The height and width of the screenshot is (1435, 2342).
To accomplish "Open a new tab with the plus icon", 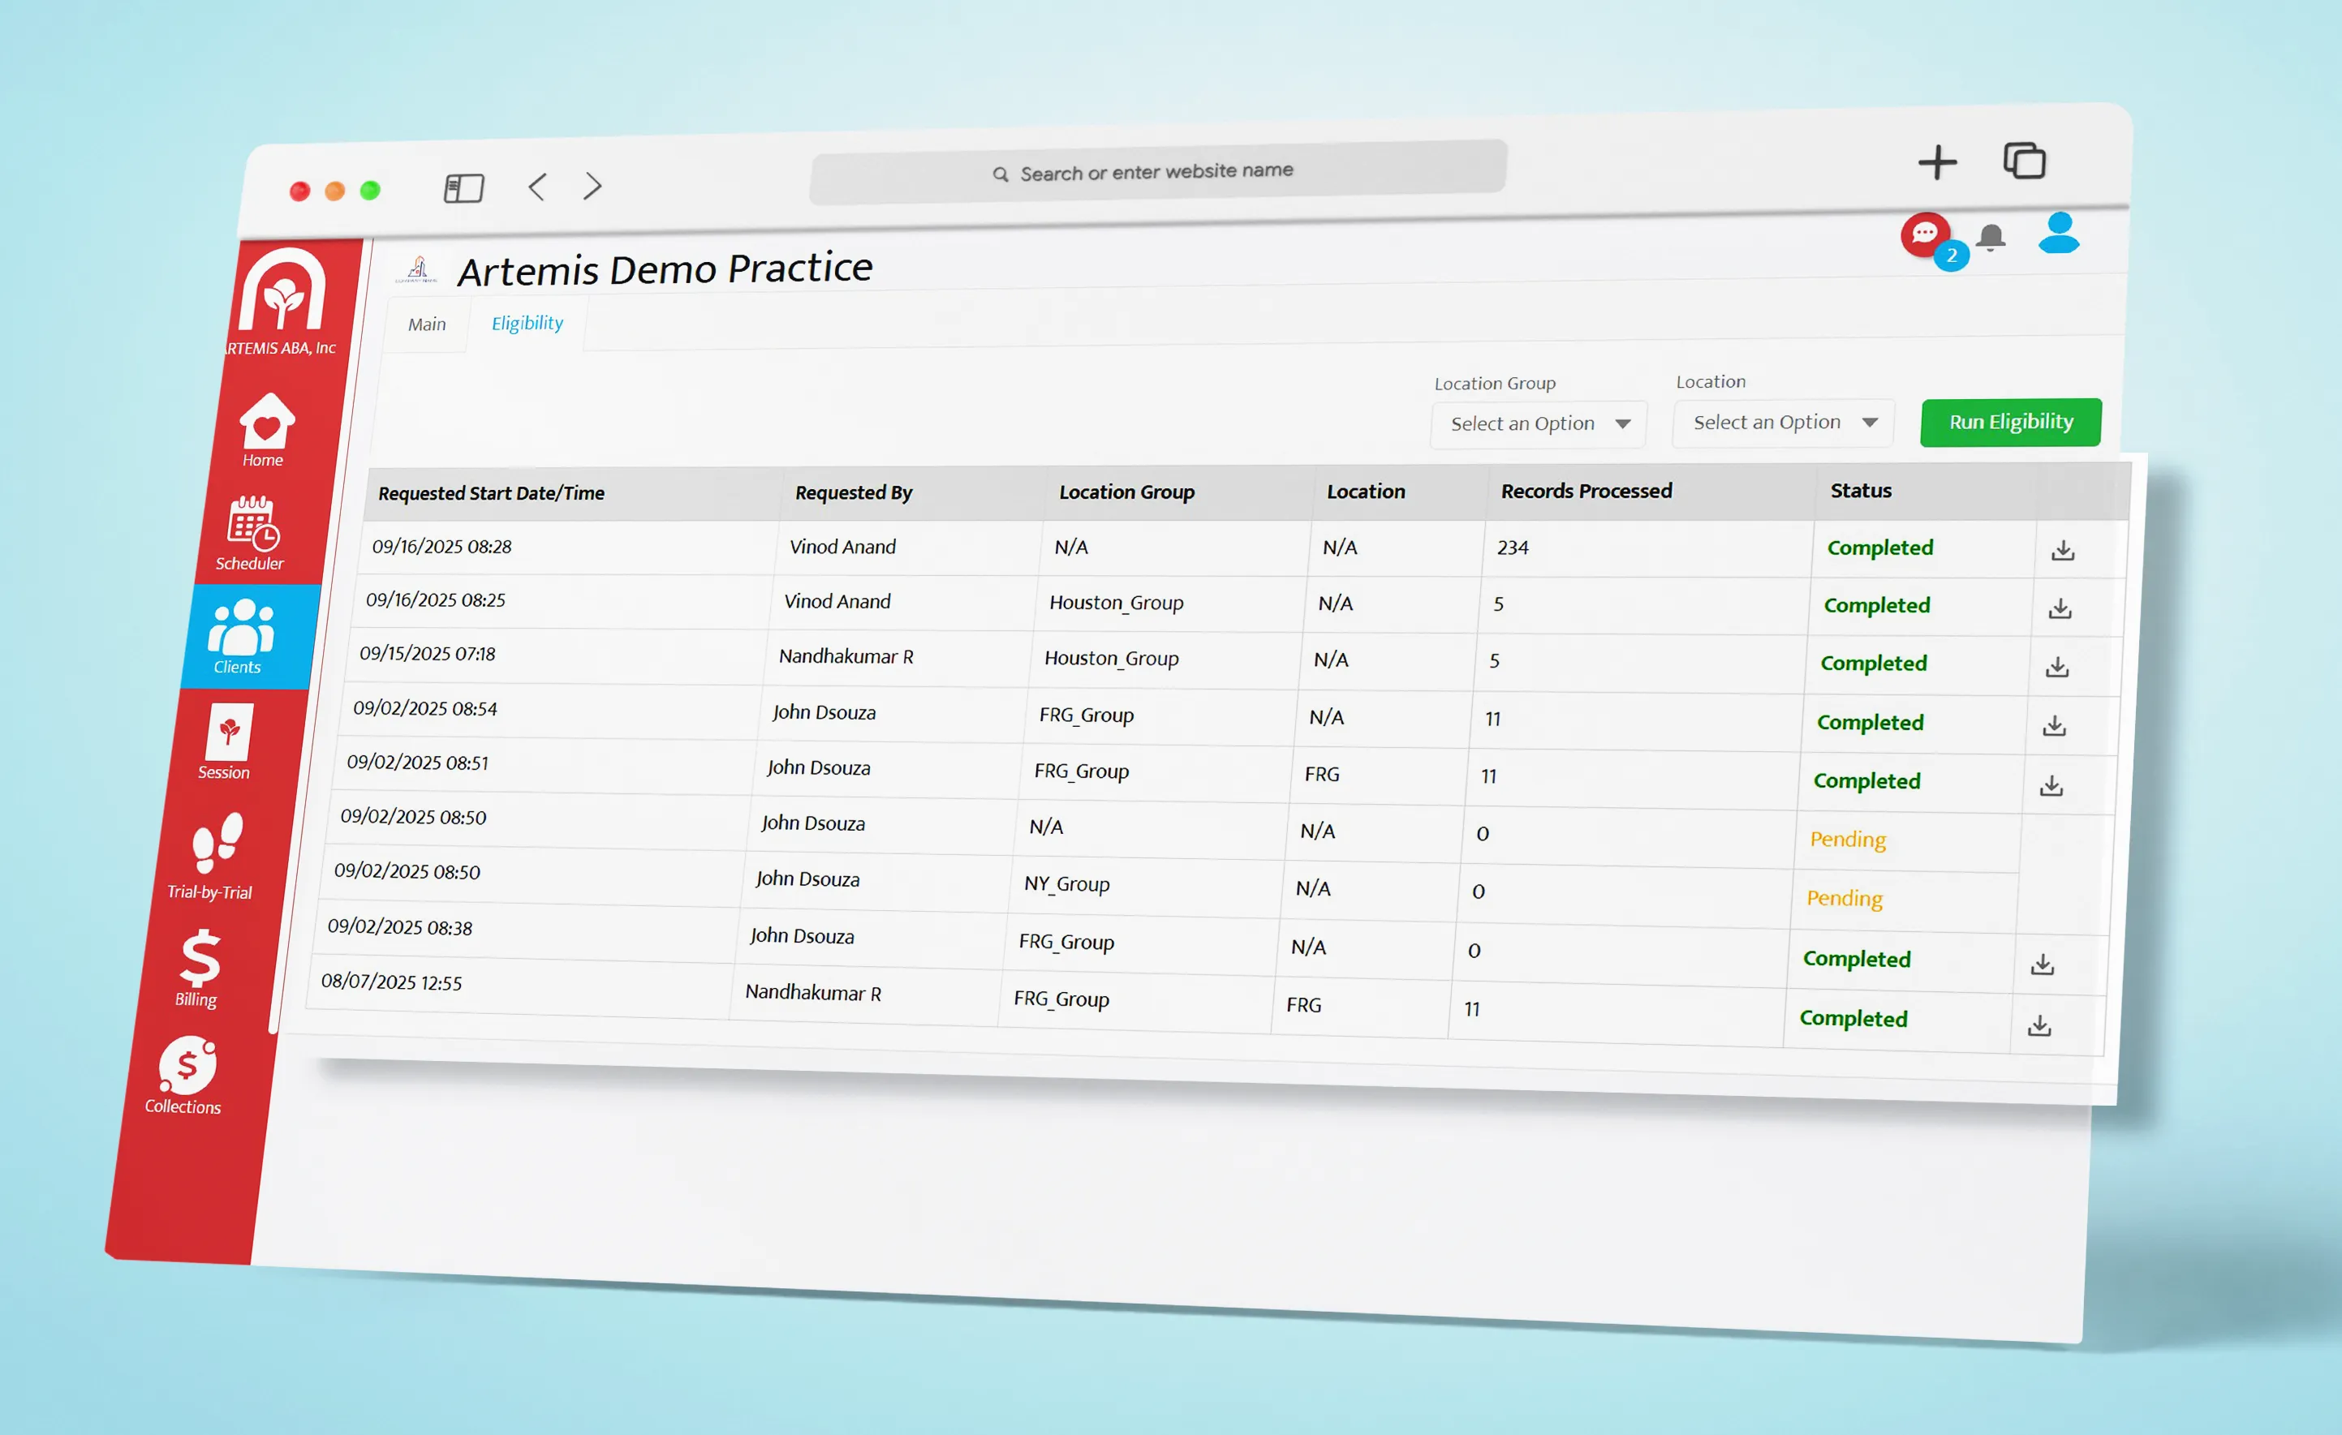I will point(1937,162).
